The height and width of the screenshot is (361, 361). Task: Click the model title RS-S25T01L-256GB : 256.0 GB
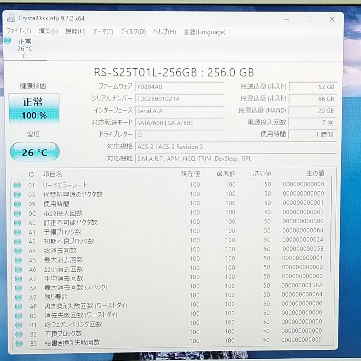(174, 73)
